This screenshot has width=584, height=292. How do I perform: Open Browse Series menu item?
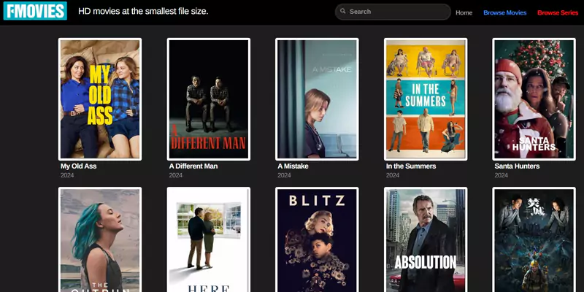(x=558, y=12)
